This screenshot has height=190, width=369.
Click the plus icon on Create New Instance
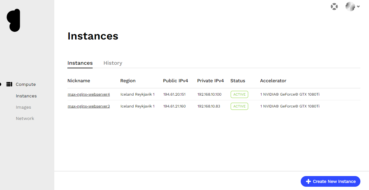click(309, 181)
